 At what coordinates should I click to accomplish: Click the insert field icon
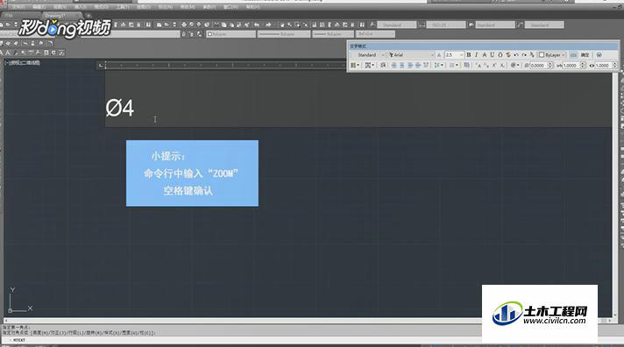(x=467, y=65)
